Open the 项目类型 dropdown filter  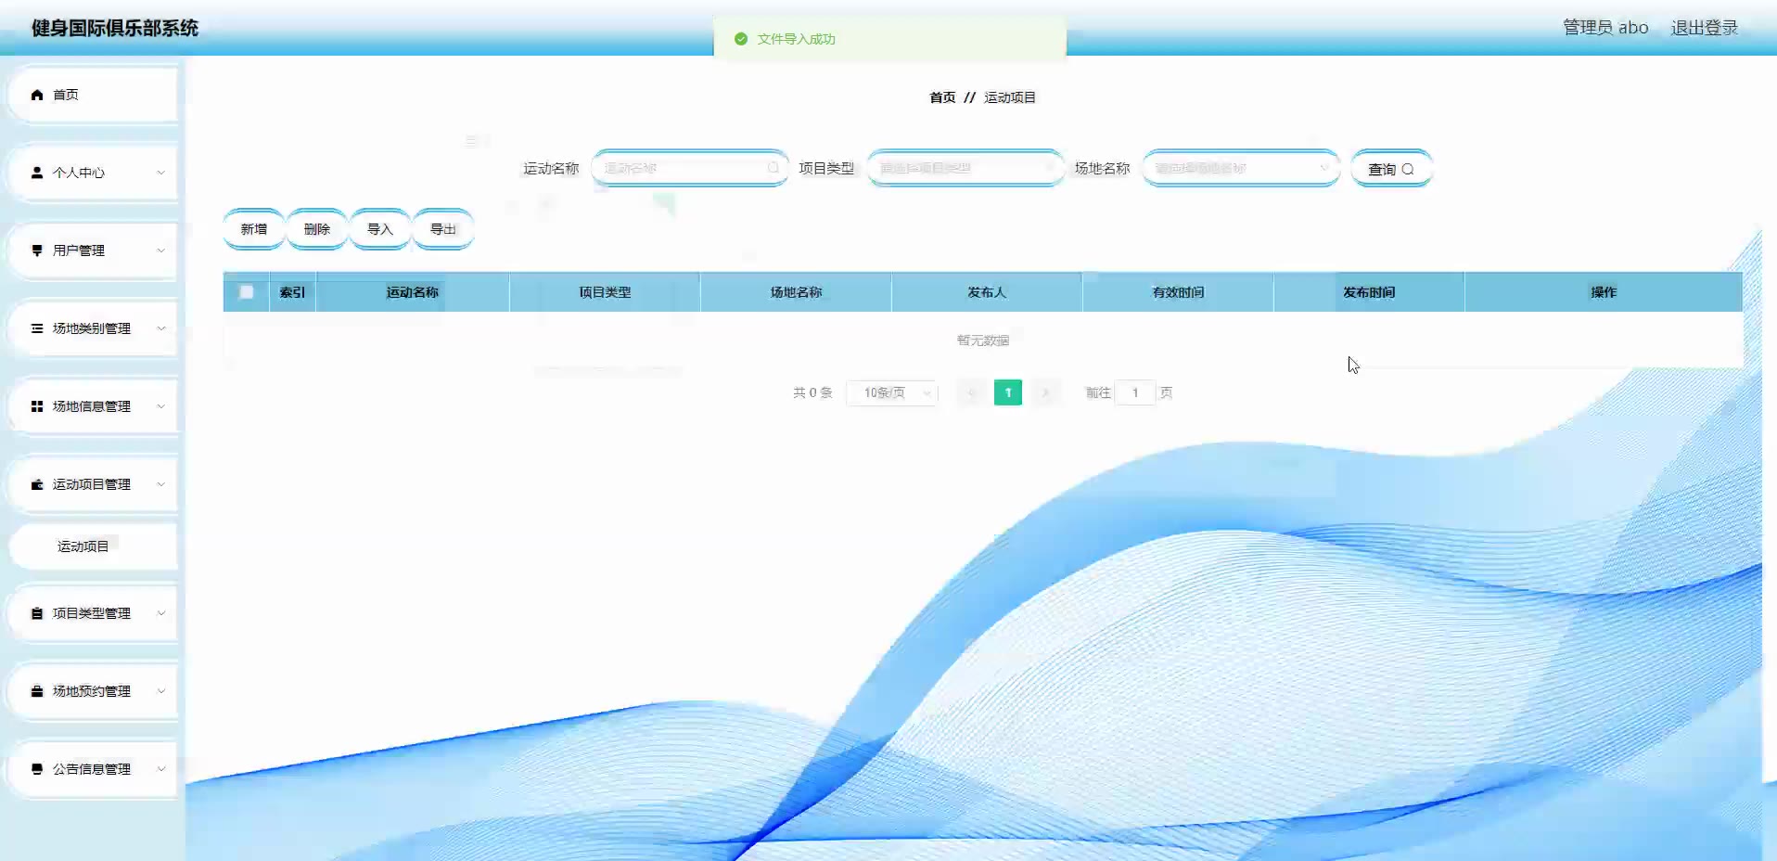[965, 168]
